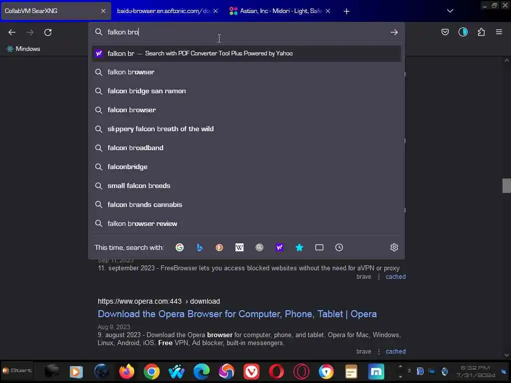The width and height of the screenshot is (511, 383).
Task: Launch Opera GX from the taskbar
Action: click(301, 371)
